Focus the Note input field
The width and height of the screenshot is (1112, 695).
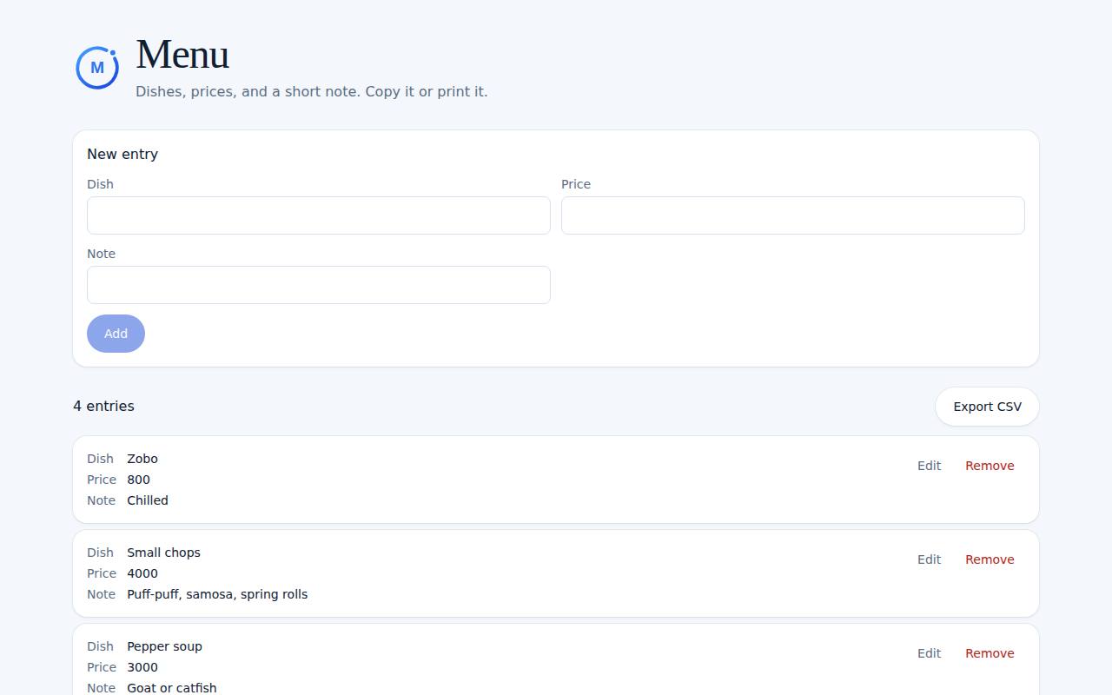tap(319, 285)
